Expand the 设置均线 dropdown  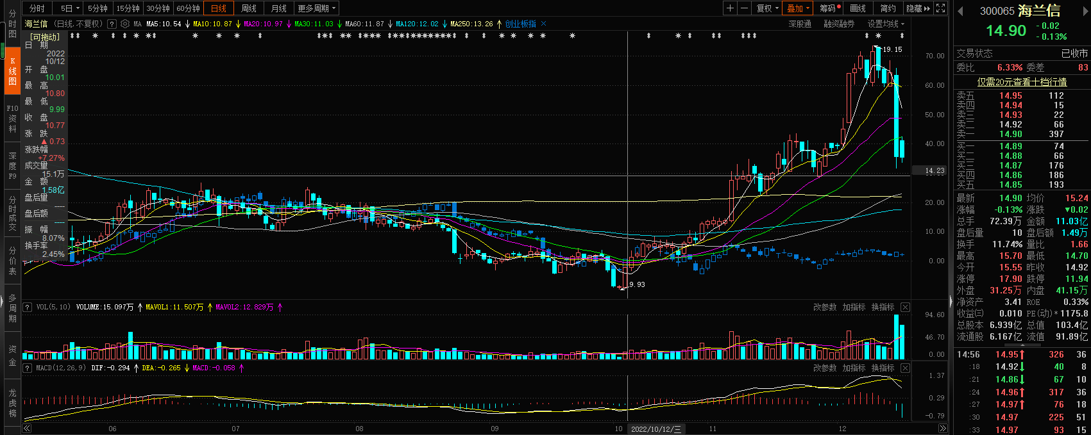(x=886, y=24)
